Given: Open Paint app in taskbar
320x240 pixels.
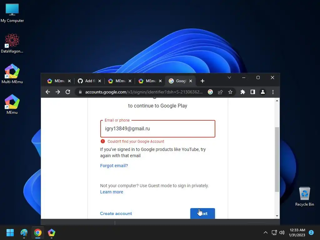Looking at the screenshot, I should click(x=24, y=232).
